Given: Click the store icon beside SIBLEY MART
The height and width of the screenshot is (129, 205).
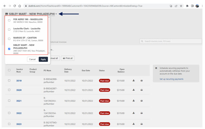Looking at the screenshot, I should pos(6,14).
